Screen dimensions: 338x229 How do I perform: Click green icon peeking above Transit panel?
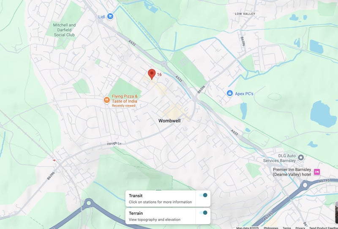tap(158, 190)
